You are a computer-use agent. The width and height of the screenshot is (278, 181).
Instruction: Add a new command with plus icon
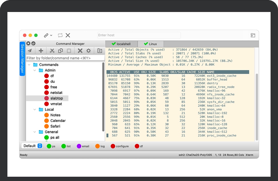(x=41, y=51)
